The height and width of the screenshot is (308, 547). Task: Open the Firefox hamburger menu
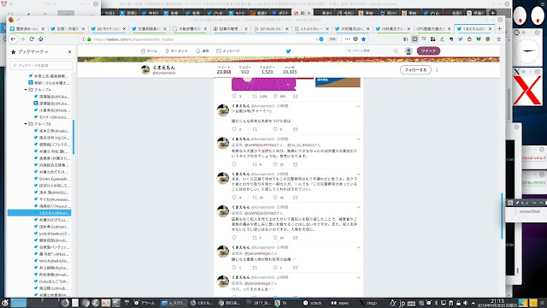499,39
